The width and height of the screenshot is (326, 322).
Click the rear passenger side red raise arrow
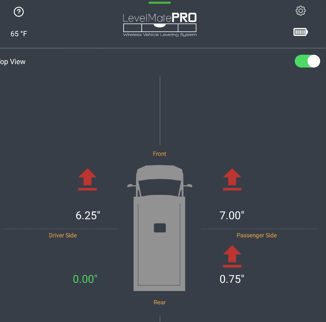pos(232,256)
